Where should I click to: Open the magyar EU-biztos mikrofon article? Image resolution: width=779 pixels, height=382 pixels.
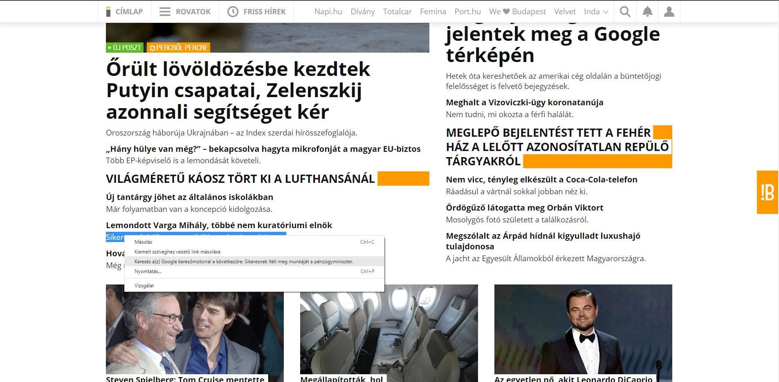(x=263, y=149)
